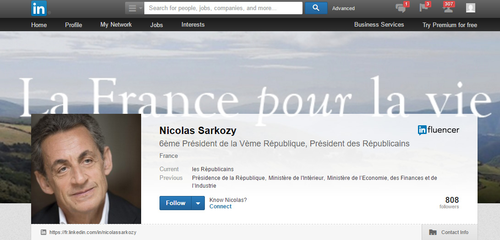Image resolution: width=500 pixels, height=240 pixels.
Task: Open the Profile menu
Action: 74,25
